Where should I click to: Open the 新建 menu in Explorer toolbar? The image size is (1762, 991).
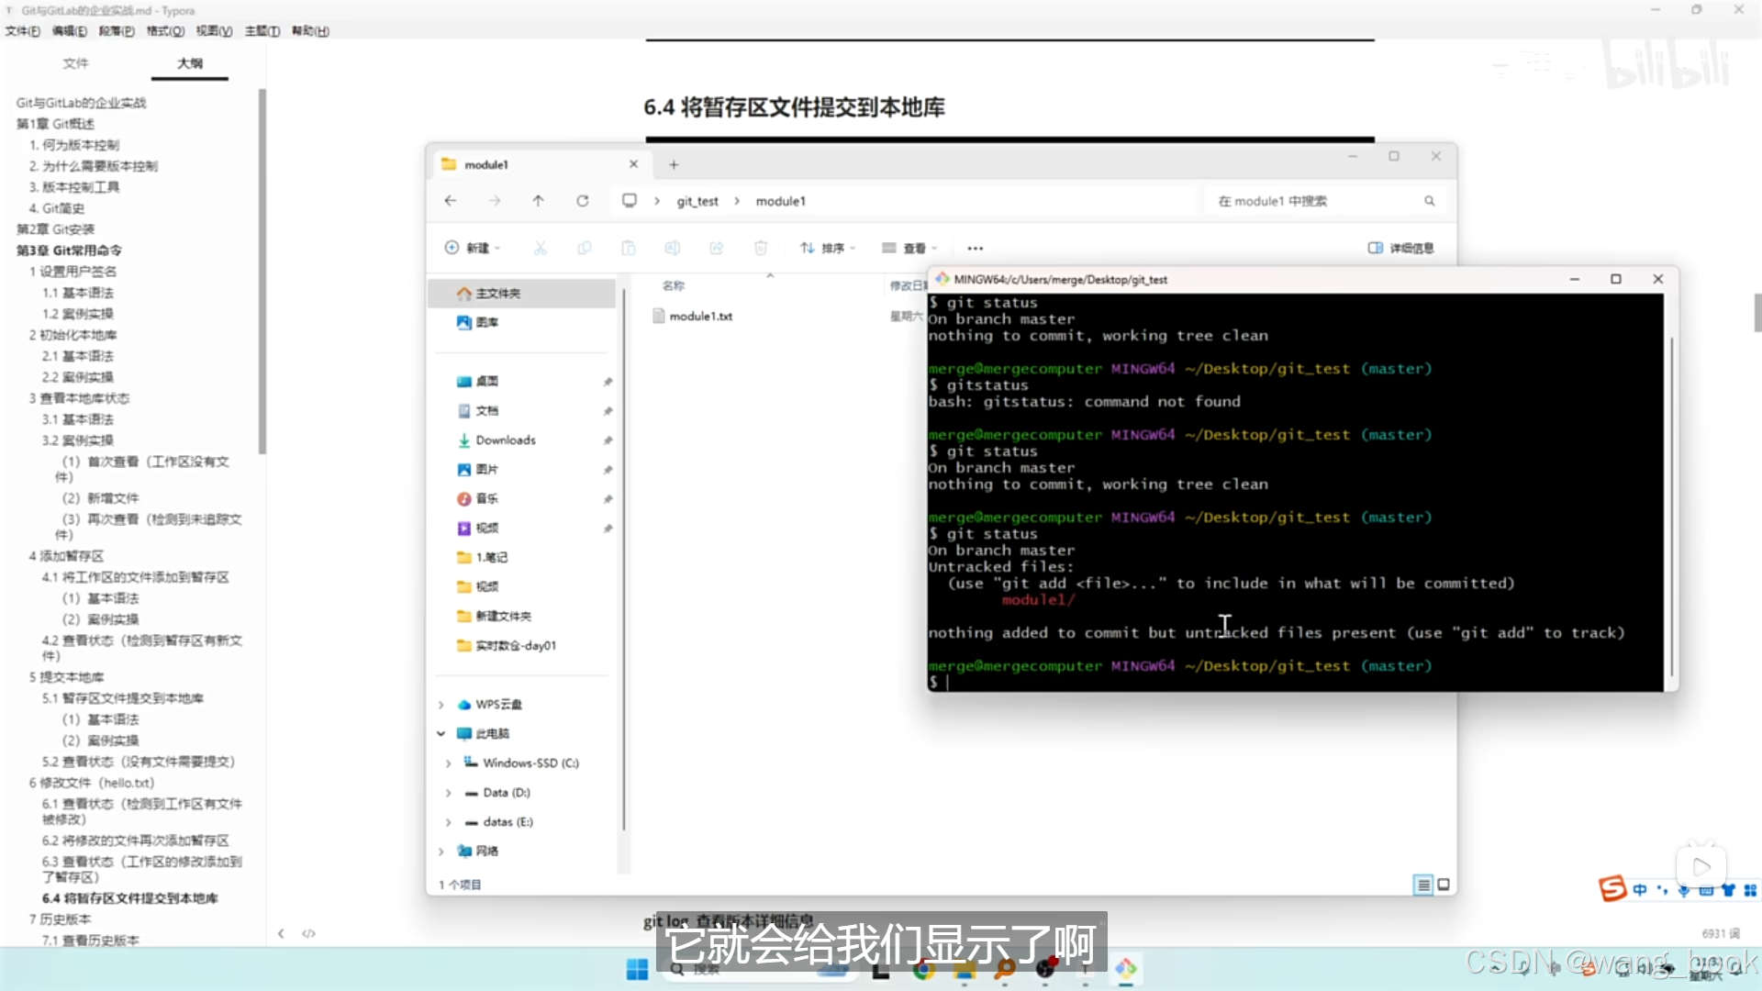(x=473, y=248)
